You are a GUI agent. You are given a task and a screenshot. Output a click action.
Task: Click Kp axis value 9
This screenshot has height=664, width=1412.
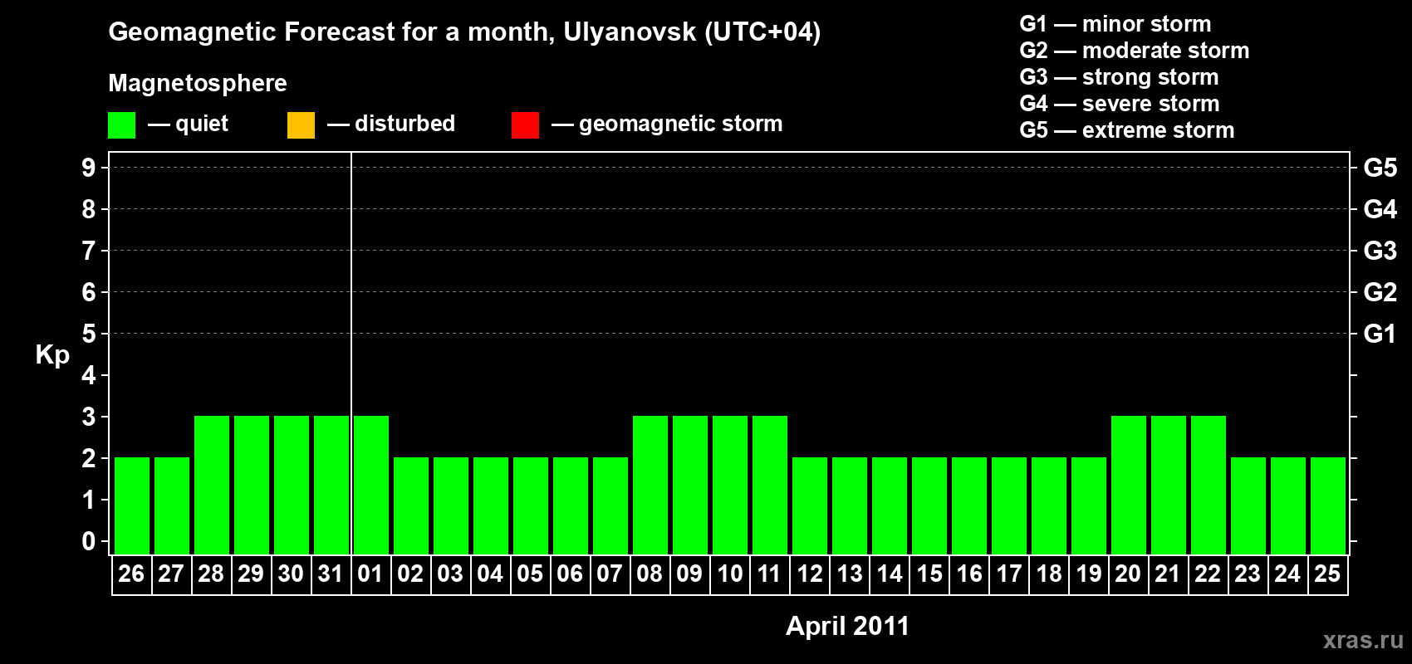click(89, 168)
